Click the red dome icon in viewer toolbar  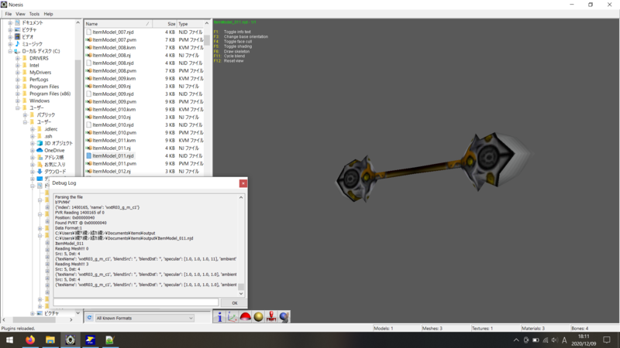(x=245, y=317)
